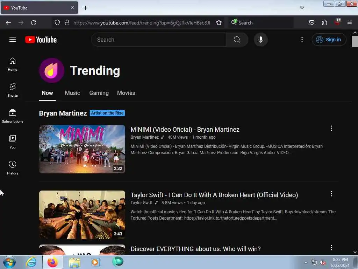The height and width of the screenshot is (269, 358).
Task: Start voice search with microphone icon
Action: point(261,40)
